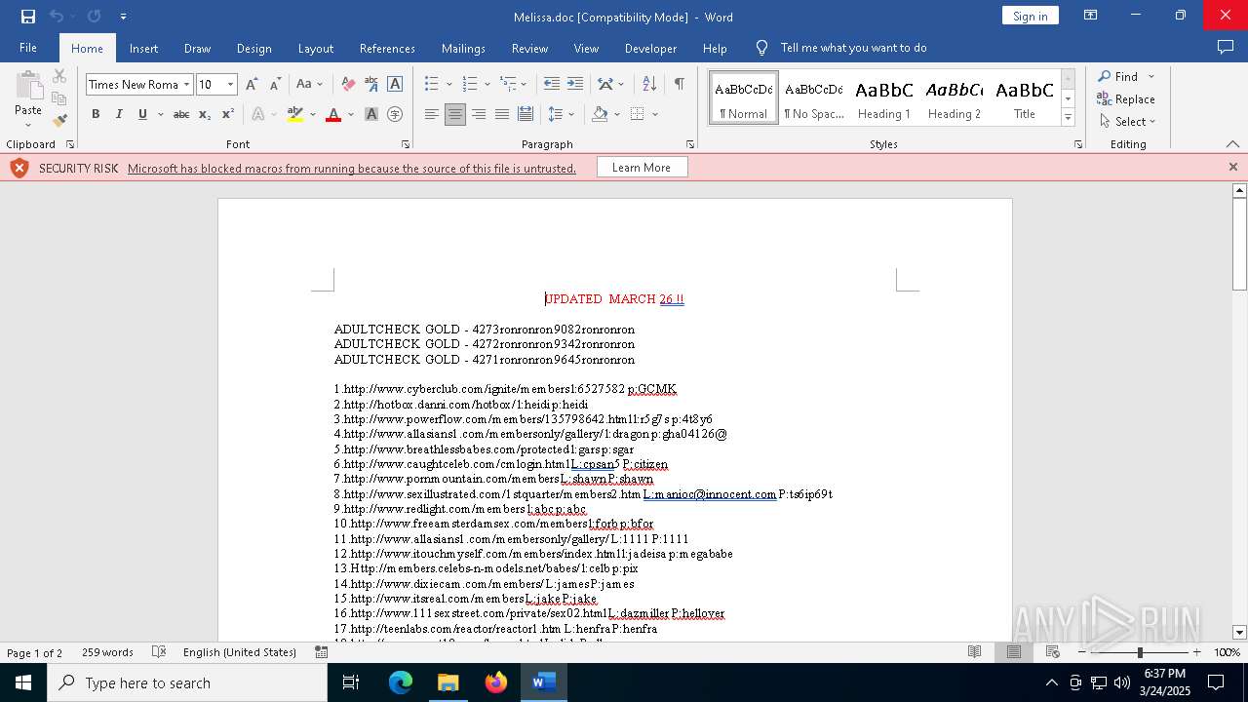Click the Increase Indent icon
This screenshot has height=702, width=1248.
point(575,85)
